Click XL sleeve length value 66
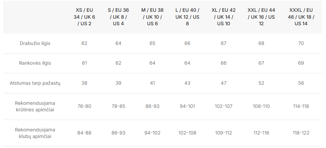The height and width of the screenshot is (148, 326). coord(223,63)
